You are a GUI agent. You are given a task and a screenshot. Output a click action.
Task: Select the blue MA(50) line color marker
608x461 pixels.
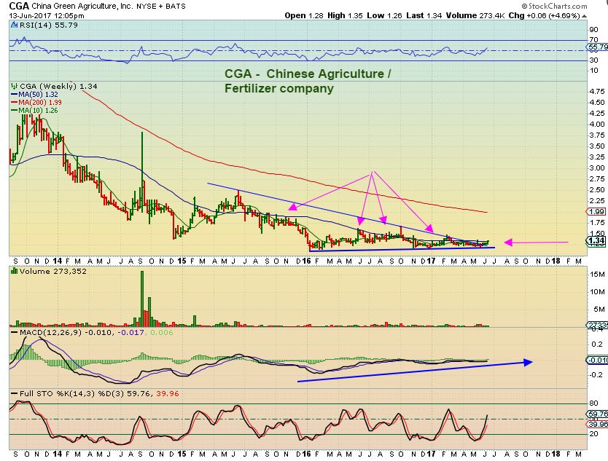14,95
